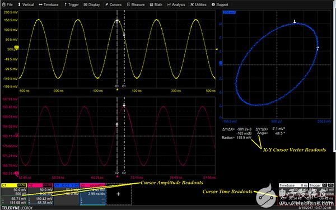Click the yellow C1 zero-level indicator left of grid
Viewport: 336px width, 210px height.
(16, 47)
